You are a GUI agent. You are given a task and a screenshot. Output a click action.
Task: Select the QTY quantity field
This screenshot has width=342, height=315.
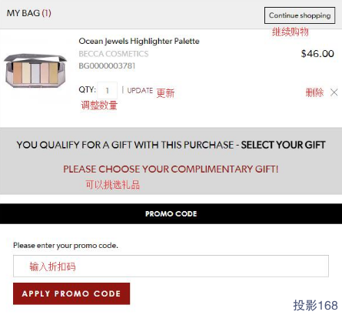[108, 90]
